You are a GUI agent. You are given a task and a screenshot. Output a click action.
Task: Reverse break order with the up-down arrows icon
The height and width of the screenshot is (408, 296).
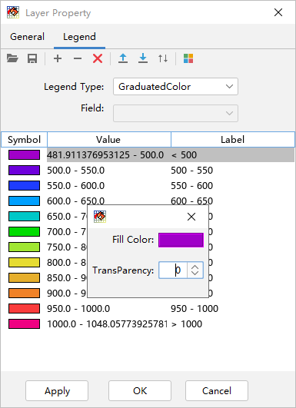(163, 58)
